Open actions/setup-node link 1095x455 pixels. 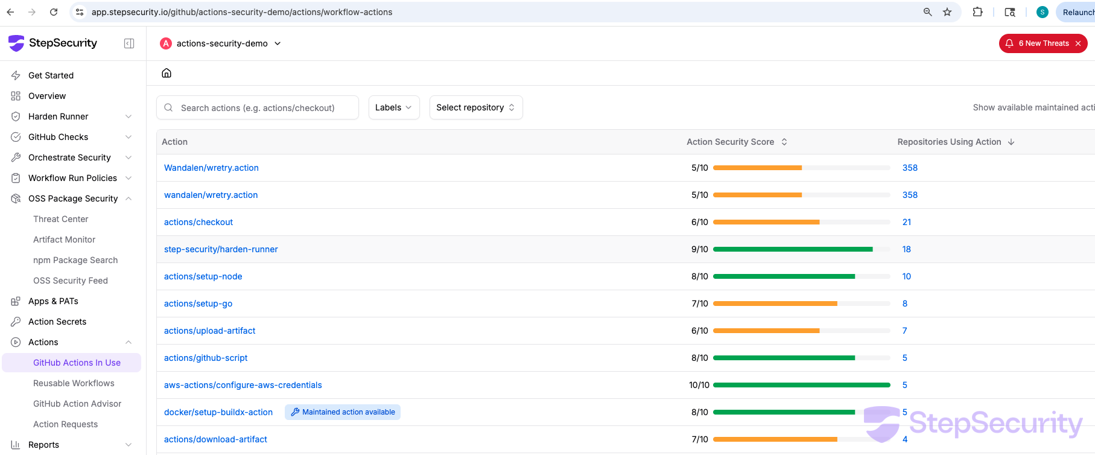[203, 276]
